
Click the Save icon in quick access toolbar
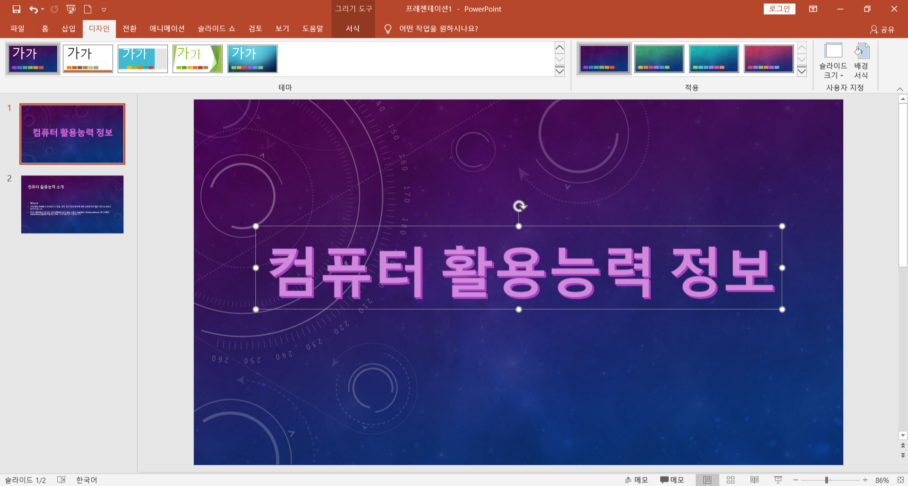pyautogui.click(x=17, y=9)
